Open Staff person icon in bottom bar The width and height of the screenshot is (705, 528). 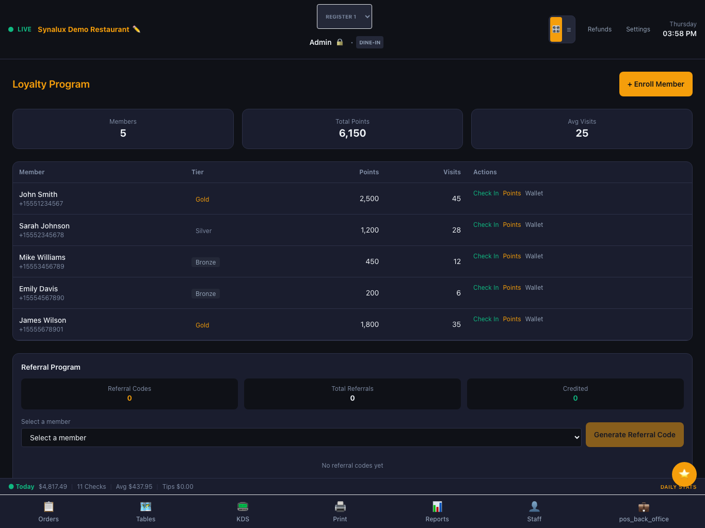535,506
